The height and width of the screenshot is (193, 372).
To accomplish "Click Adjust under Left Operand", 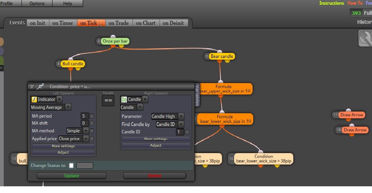I will click(63, 152).
